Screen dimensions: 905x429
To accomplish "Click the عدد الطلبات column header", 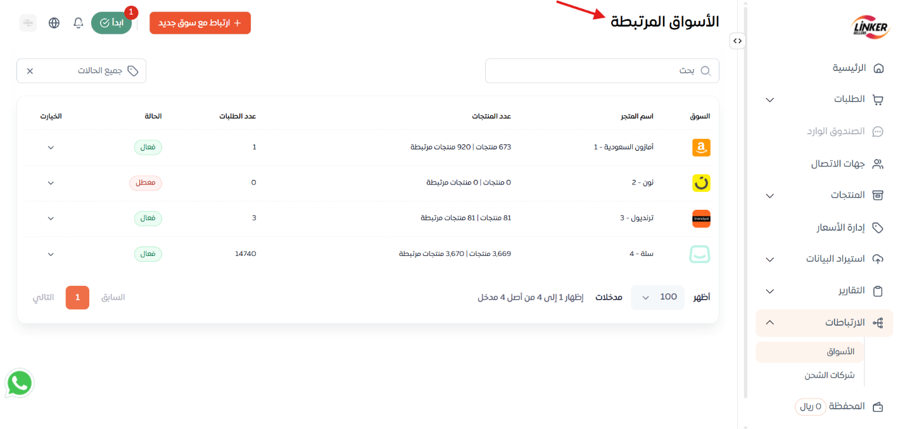I will pyautogui.click(x=237, y=117).
